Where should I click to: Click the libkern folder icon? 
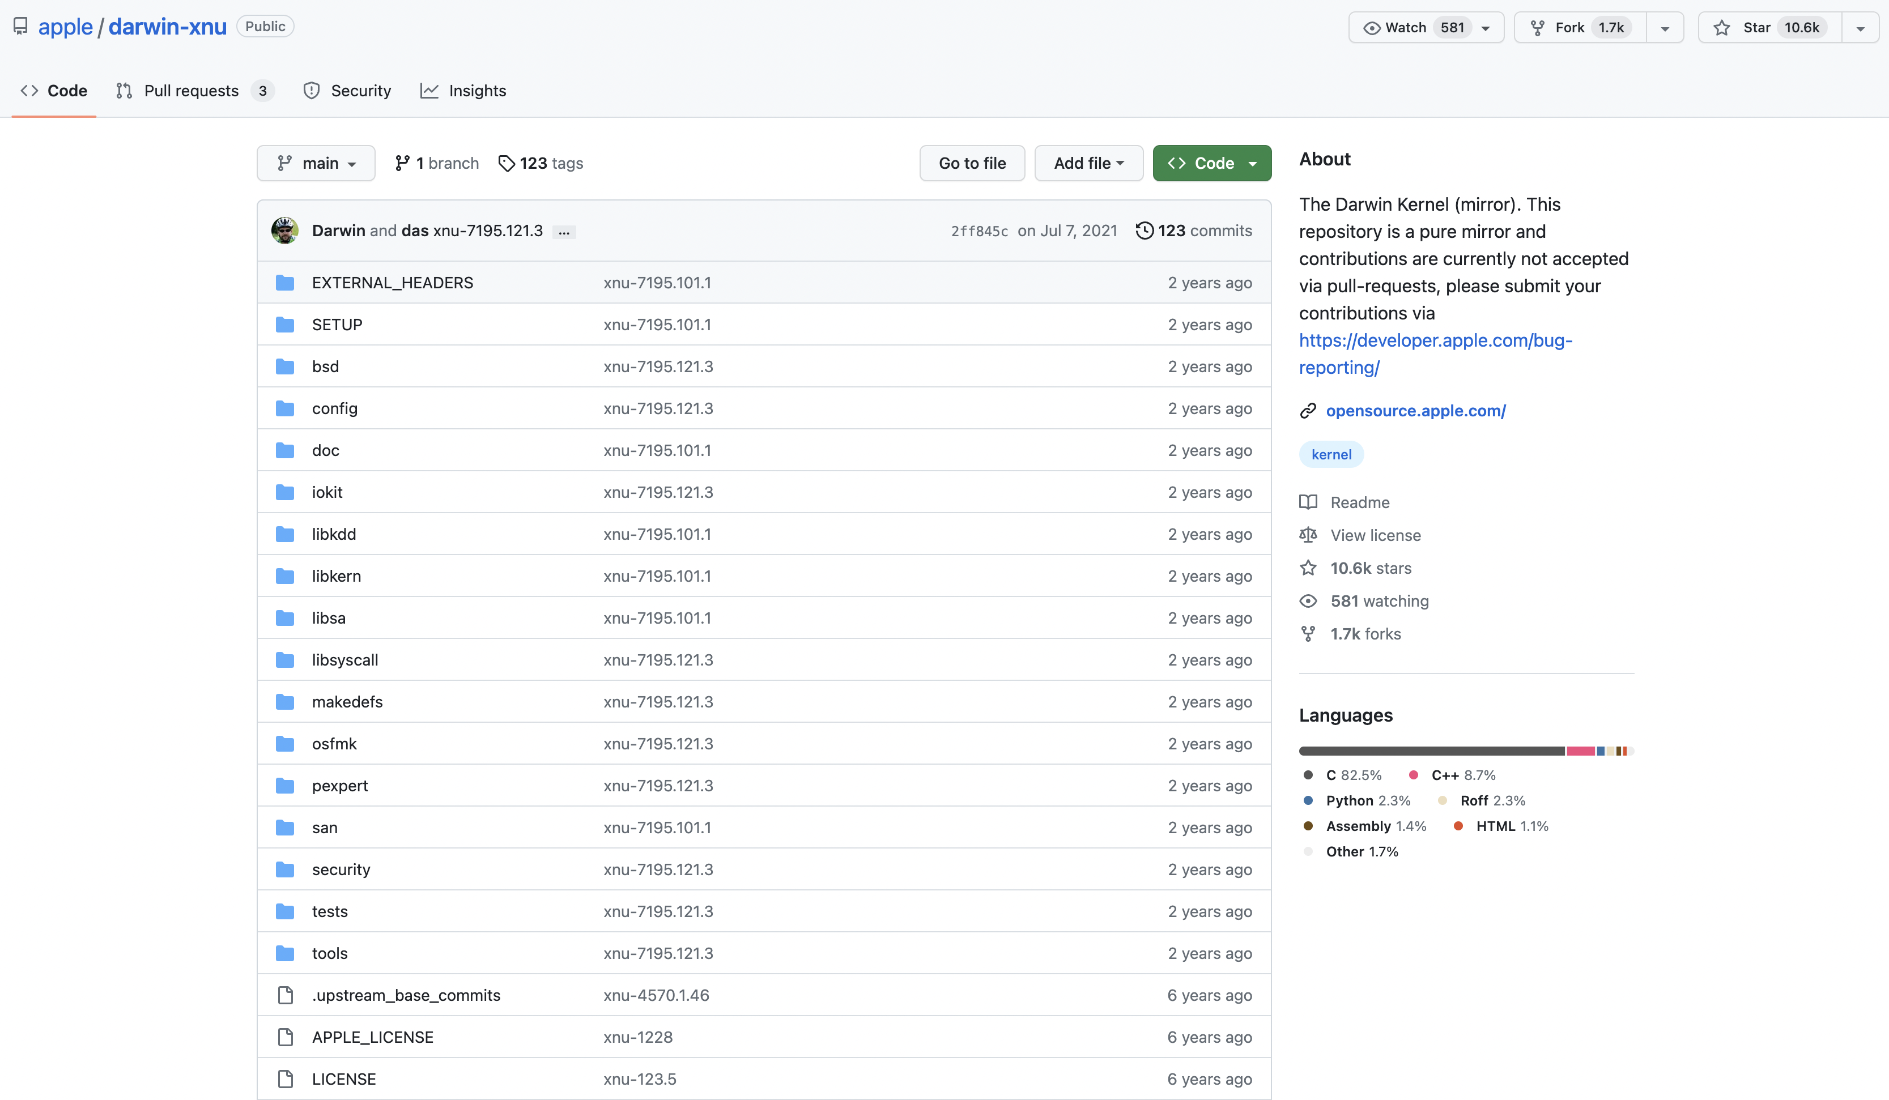(x=285, y=576)
